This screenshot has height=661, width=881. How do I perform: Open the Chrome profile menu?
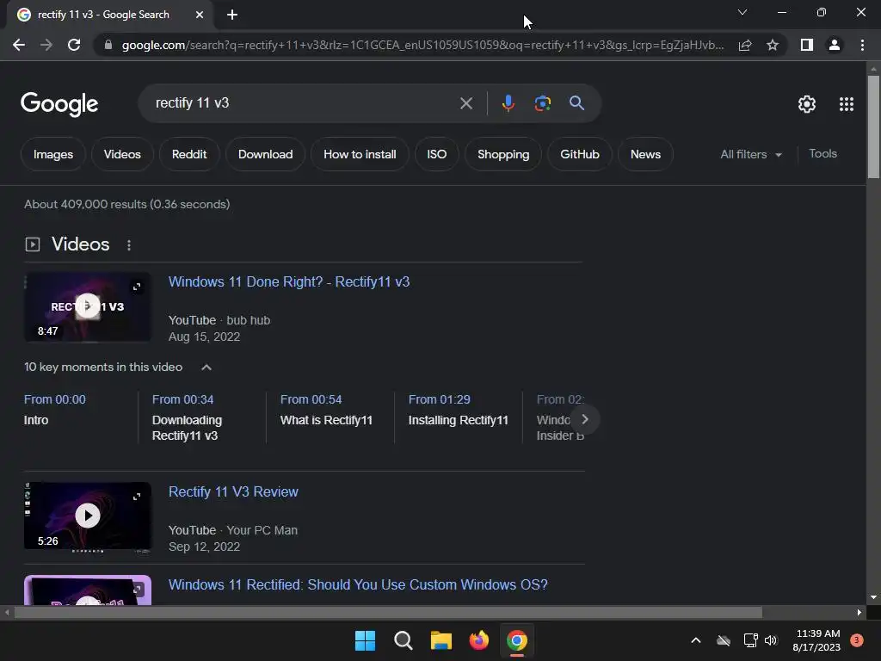point(835,45)
